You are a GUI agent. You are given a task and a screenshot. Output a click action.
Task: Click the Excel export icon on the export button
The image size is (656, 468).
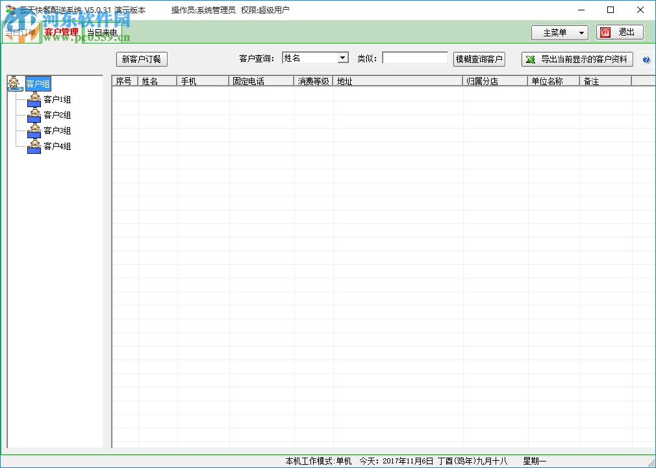pos(531,59)
